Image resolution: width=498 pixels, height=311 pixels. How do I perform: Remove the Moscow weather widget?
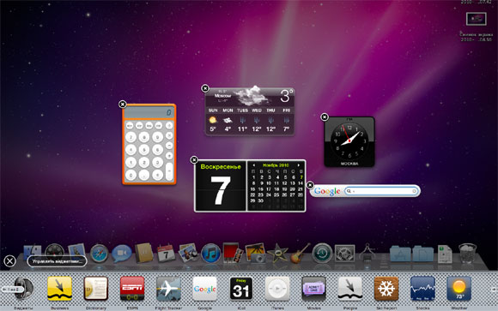(x=205, y=88)
